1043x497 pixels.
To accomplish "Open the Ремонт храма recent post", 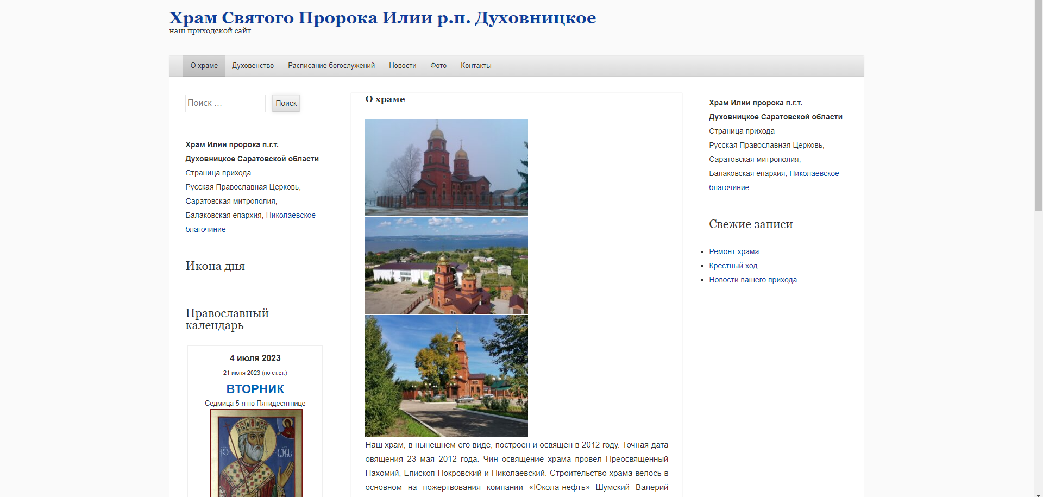I will click(733, 251).
